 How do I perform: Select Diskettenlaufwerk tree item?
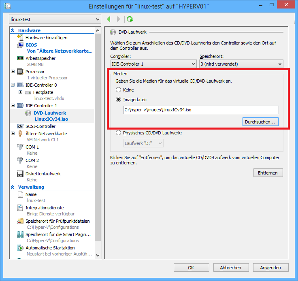tap(43, 174)
